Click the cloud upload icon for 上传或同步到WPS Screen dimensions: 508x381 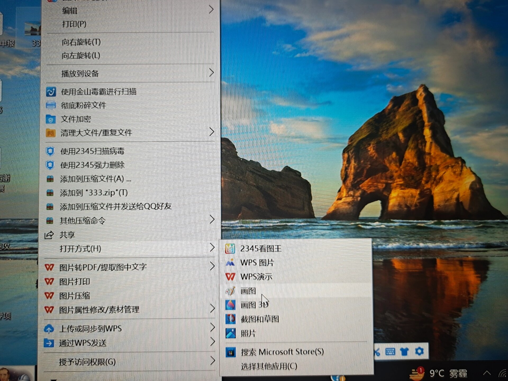pyautogui.click(x=49, y=329)
